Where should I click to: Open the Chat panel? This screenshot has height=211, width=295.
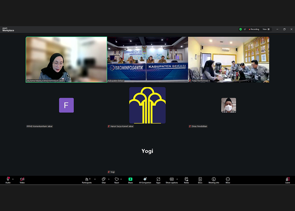(x=104, y=179)
